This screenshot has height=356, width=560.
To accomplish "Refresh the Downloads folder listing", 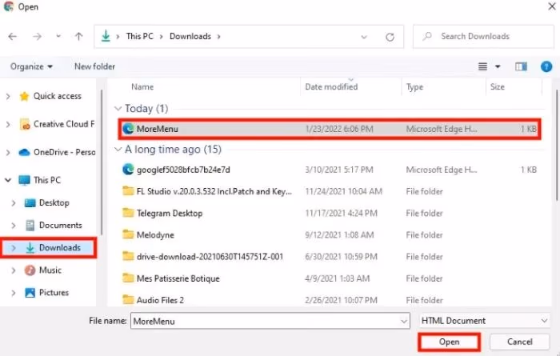I will (390, 37).
